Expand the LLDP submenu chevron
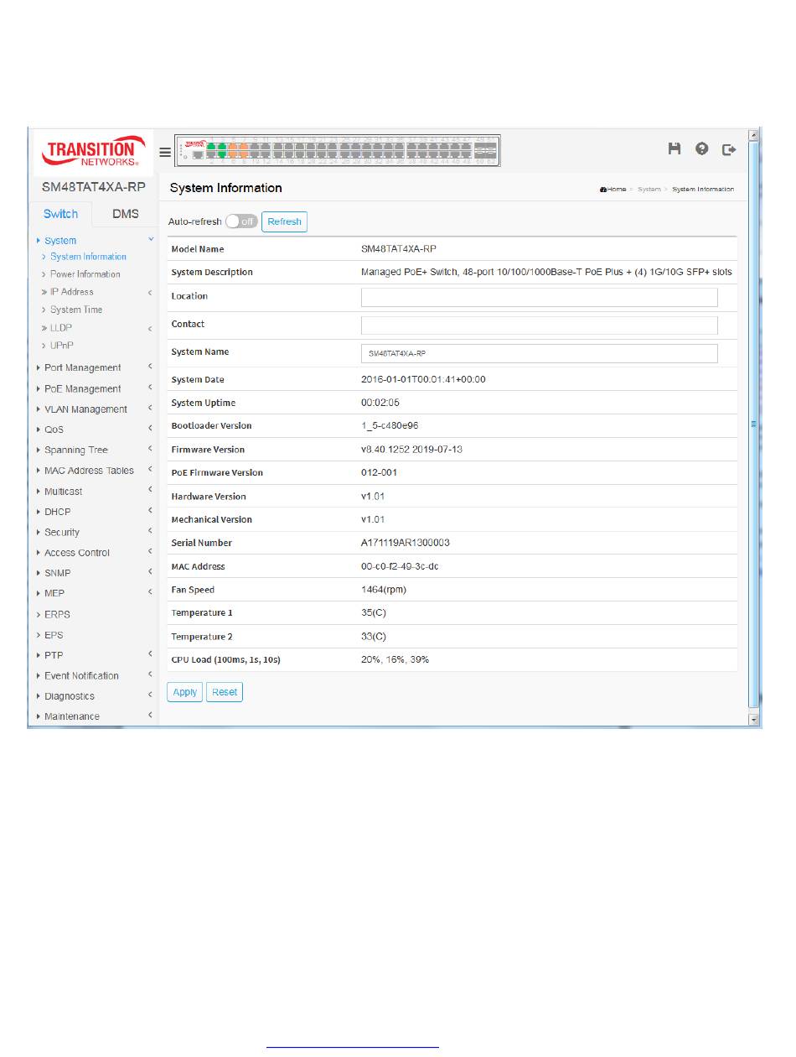Viewport: 796px width, 1057px height. coord(150,328)
